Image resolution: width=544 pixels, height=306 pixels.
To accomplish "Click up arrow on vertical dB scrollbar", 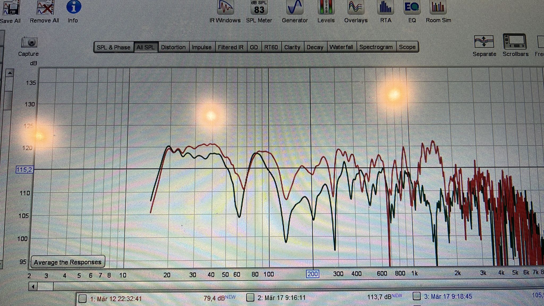I will coord(10,73).
